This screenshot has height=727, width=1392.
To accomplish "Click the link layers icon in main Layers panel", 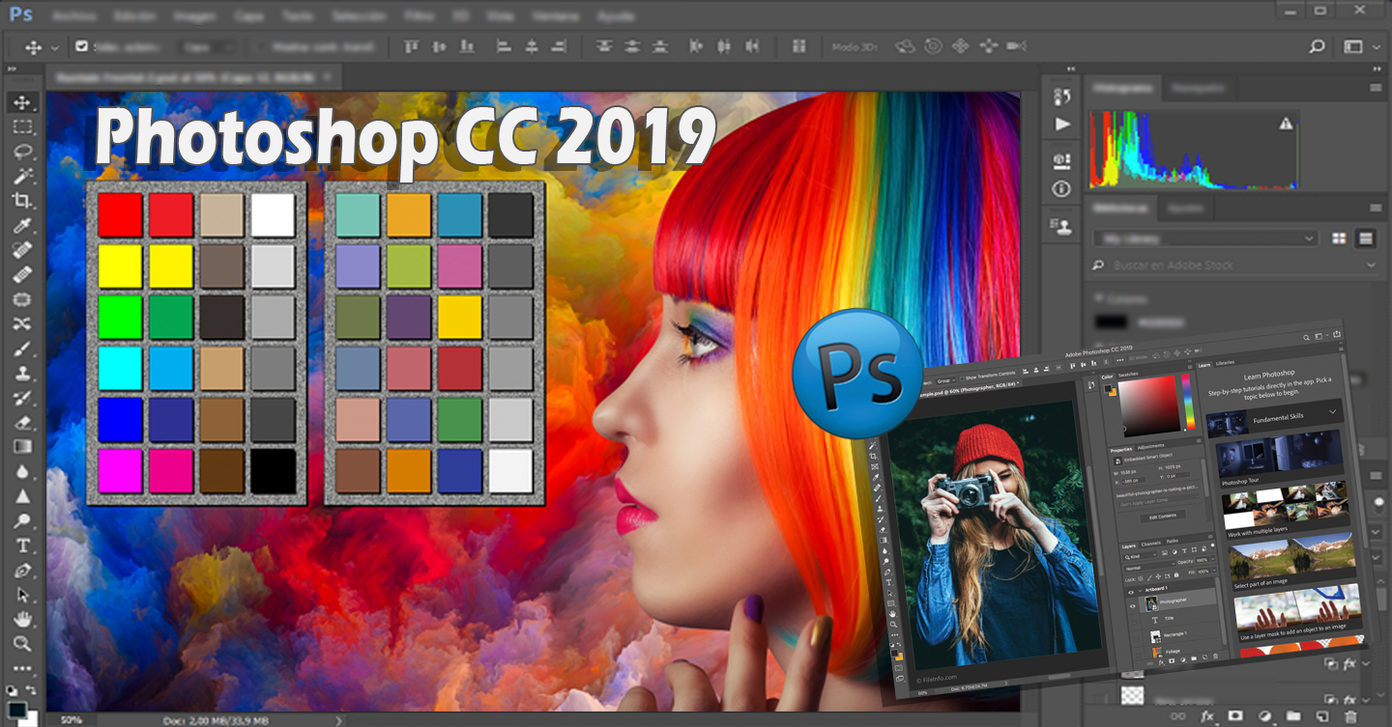I will pyautogui.click(x=1177, y=716).
